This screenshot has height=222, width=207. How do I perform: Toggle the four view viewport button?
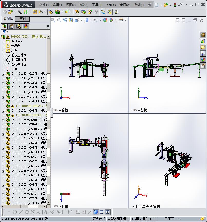[108, 212]
